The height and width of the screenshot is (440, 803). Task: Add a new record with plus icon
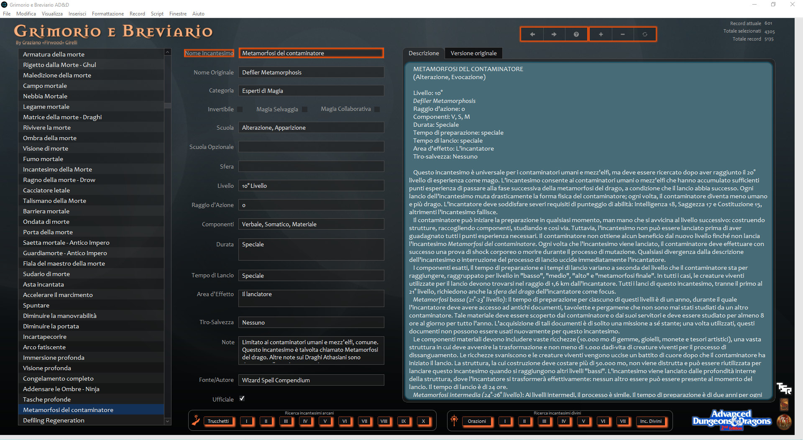(601, 34)
